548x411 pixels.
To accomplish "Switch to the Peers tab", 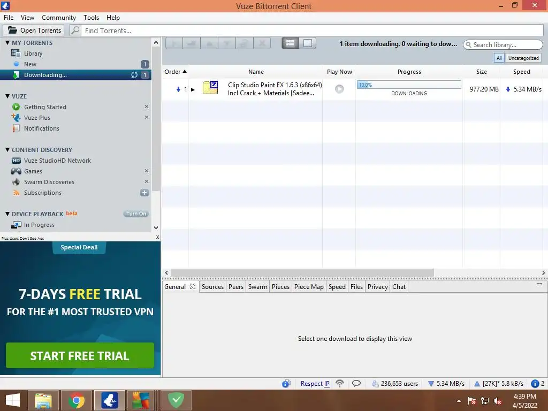I will pyautogui.click(x=236, y=287).
